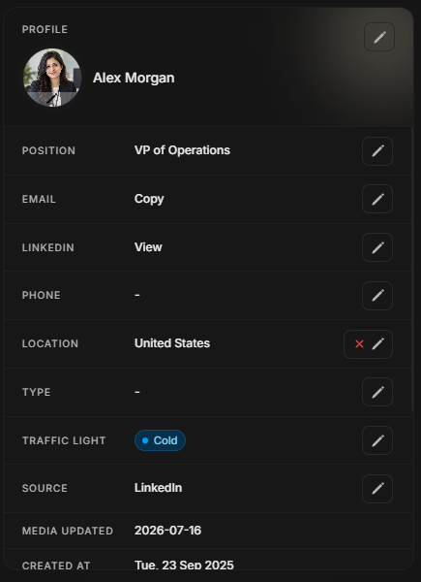Edit the LinkedIn field pencil icon
Viewport: 421px width, 582px height.
coord(377,247)
